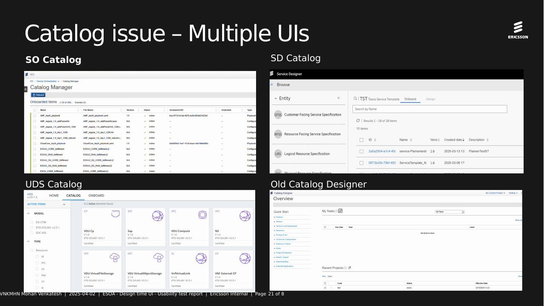
Task: Switch to the UDS HOME tab
Action: pos(54,195)
